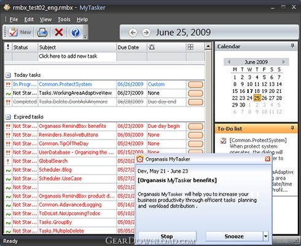
Task: Click the Print toolbar icon
Action: click(x=42, y=32)
